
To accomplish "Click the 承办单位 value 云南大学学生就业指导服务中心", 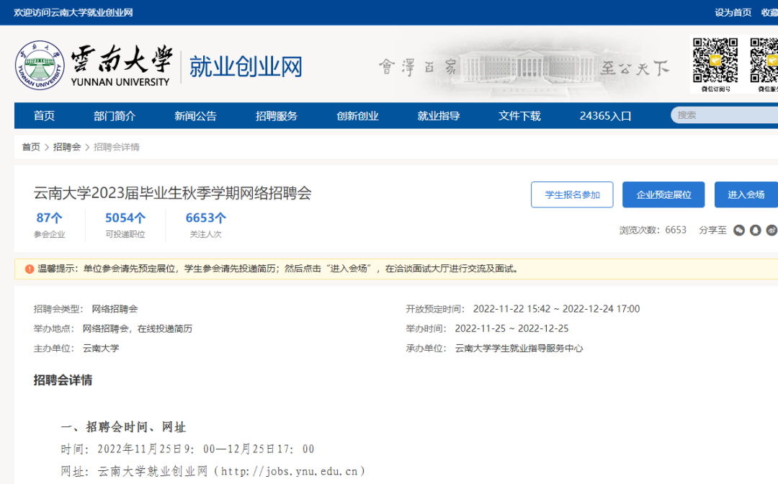I will (519, 349).
